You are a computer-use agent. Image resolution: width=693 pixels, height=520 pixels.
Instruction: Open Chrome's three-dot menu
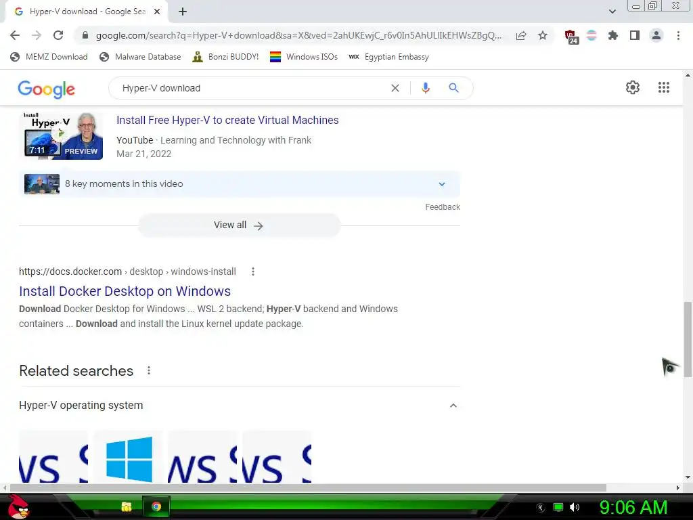pyautogui.click(x=678, y=35)
